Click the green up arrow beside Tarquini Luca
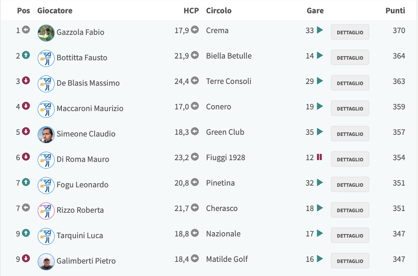Viewport: 418px width, 276px height. coord(26,233)
